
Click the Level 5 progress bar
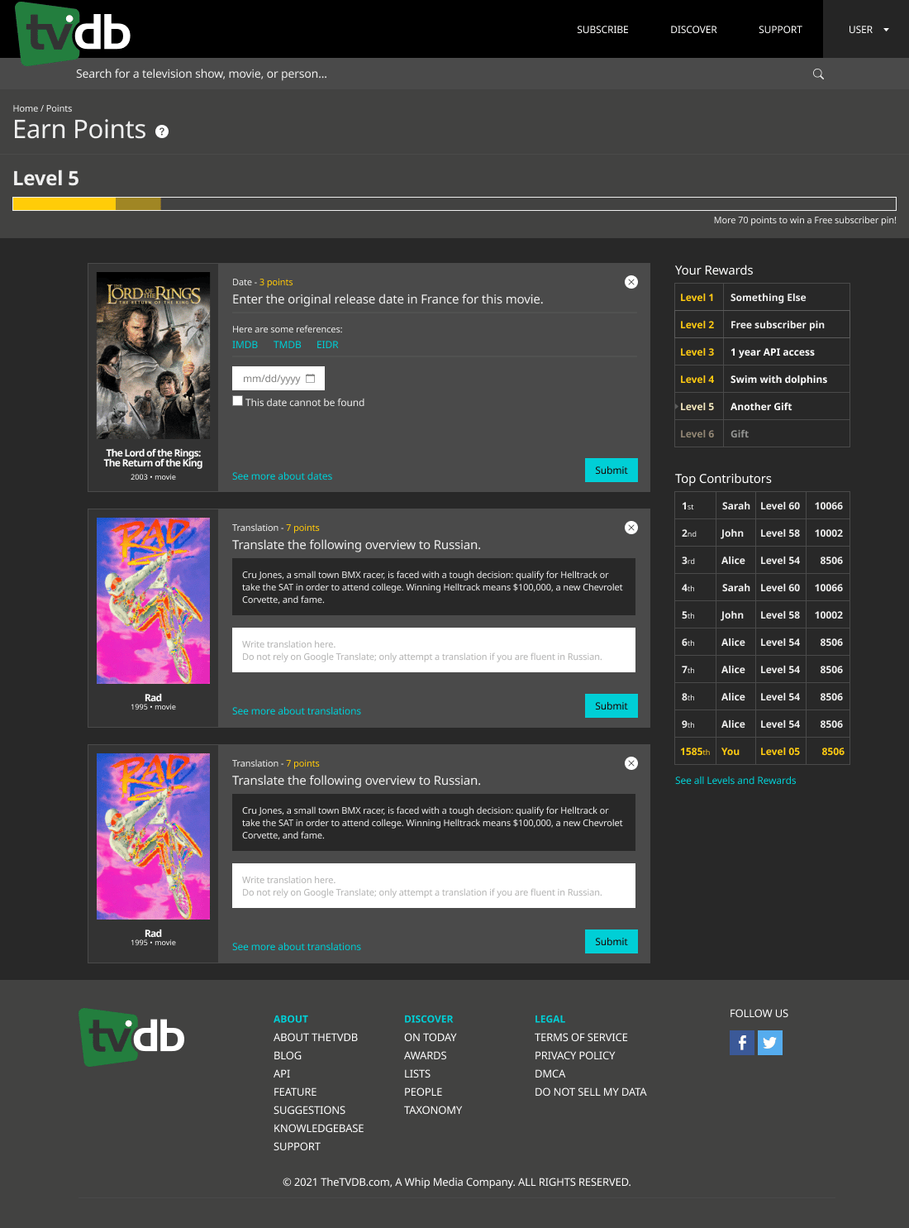pos(453,203)
